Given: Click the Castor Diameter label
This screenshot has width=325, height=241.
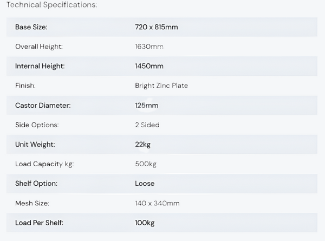Looking at the screenshot, I should click(43, 105).
